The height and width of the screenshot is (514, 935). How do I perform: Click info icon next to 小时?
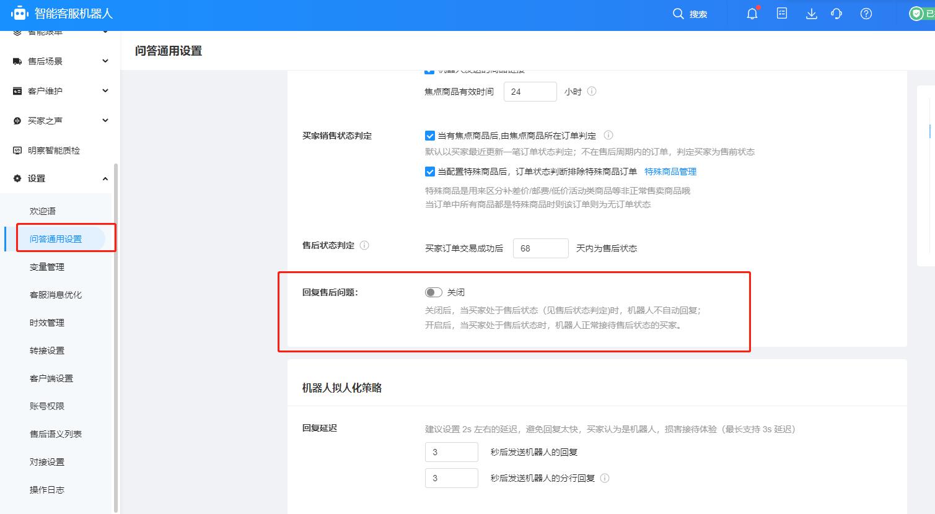(x=592, y=91)
